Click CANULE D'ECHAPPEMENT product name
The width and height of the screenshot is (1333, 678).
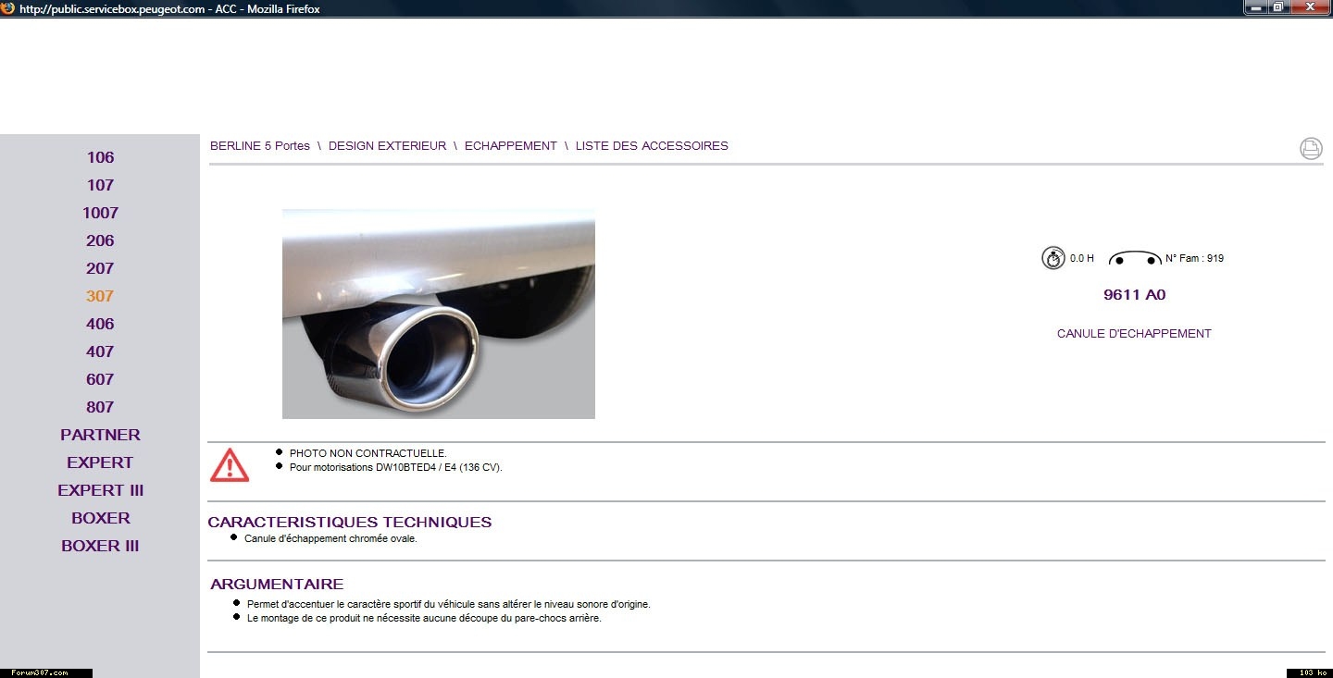click(x=1134, y=334)
